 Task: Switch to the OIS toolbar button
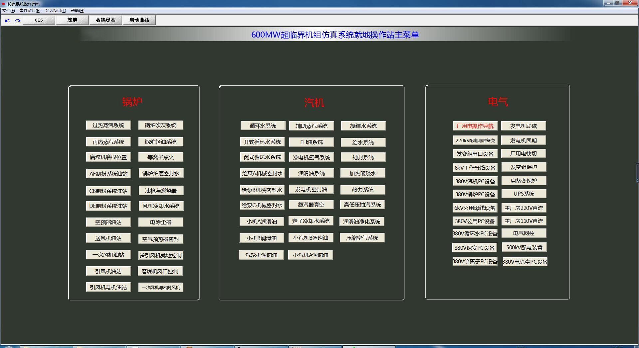(39, 20)
